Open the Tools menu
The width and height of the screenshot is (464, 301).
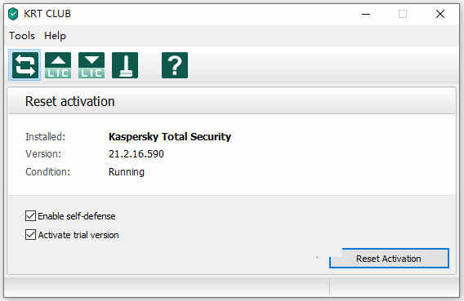tap(22, 36)
